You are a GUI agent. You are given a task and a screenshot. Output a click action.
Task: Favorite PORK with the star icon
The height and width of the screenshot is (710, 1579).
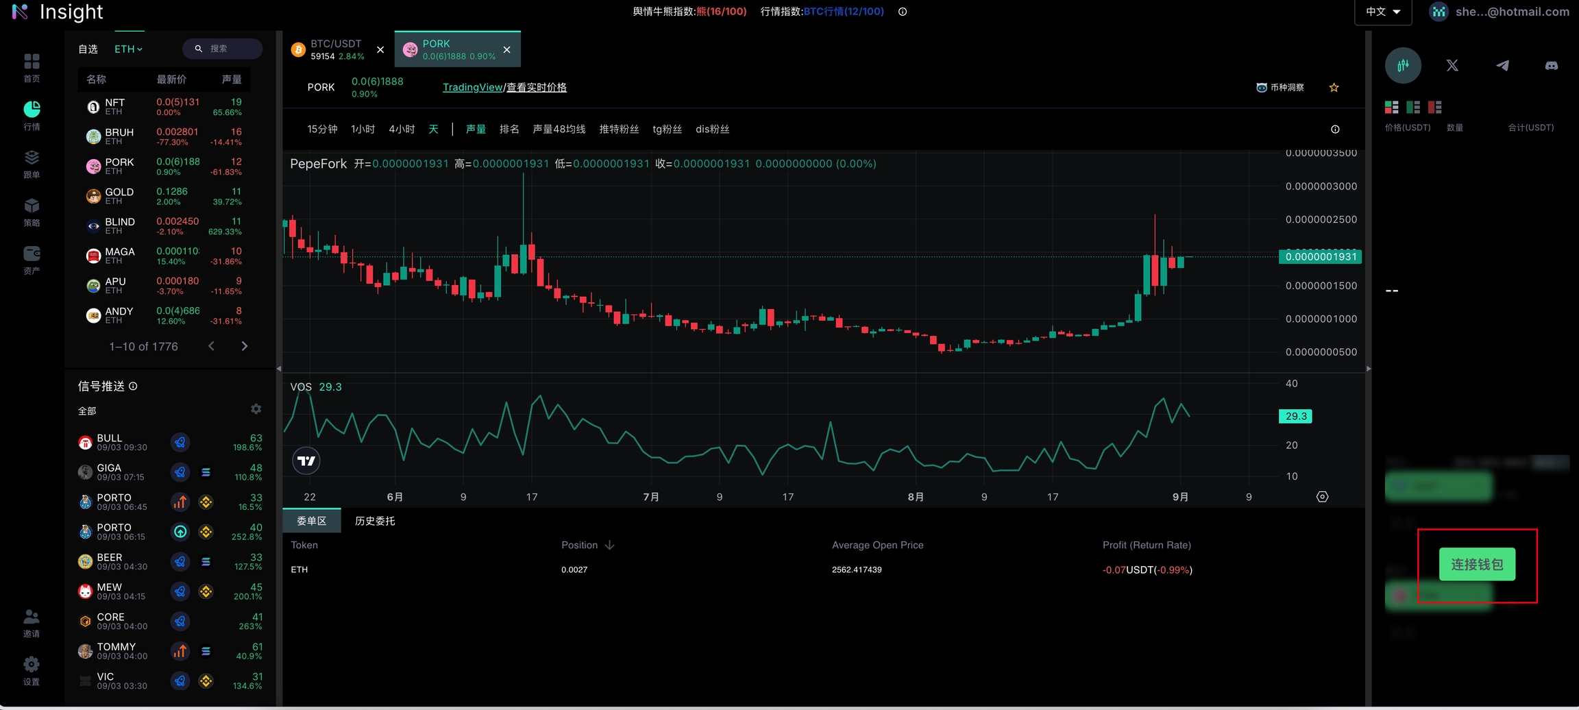[1334, 88]
